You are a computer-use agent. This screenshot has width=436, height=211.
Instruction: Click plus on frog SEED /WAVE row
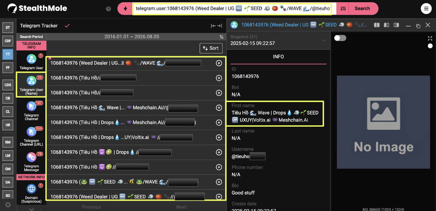[x=219, y=182]
